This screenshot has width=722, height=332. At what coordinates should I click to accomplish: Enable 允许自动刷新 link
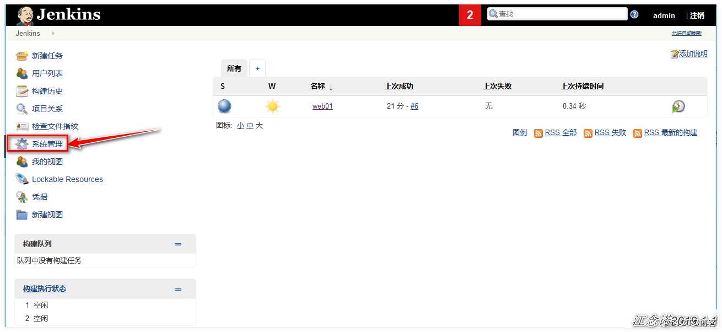point(687,34)
